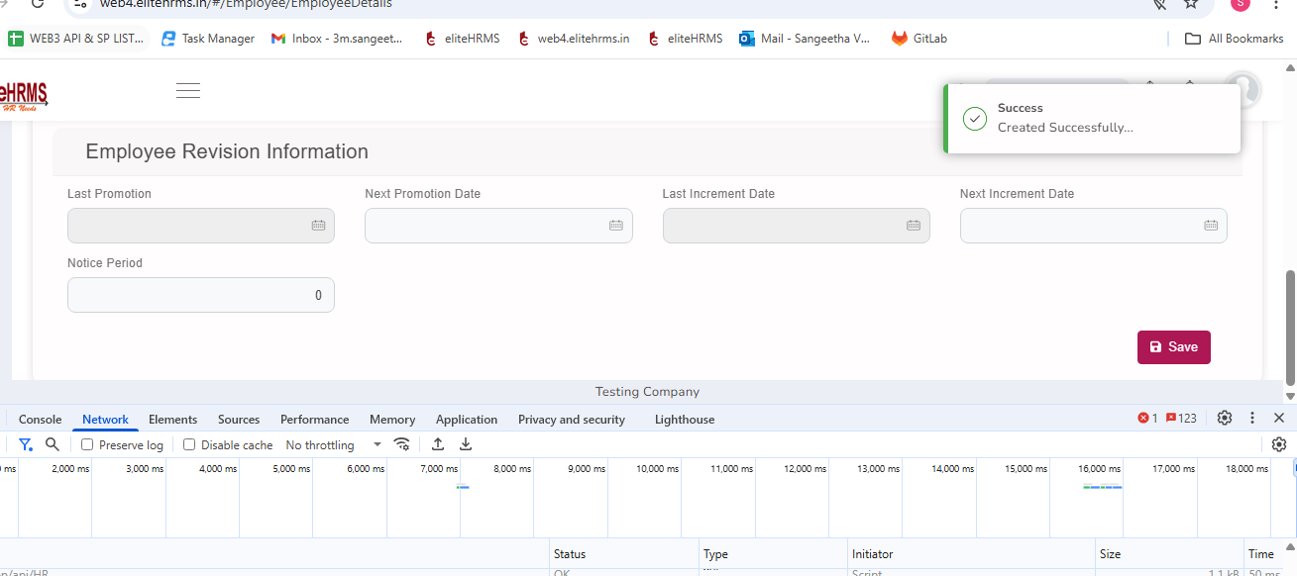This screenshot has height=576, width=1297.
Task: Click the Save button
Action: [x=1173, y=347]
